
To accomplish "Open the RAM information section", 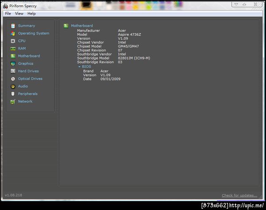I will [22, 48].
